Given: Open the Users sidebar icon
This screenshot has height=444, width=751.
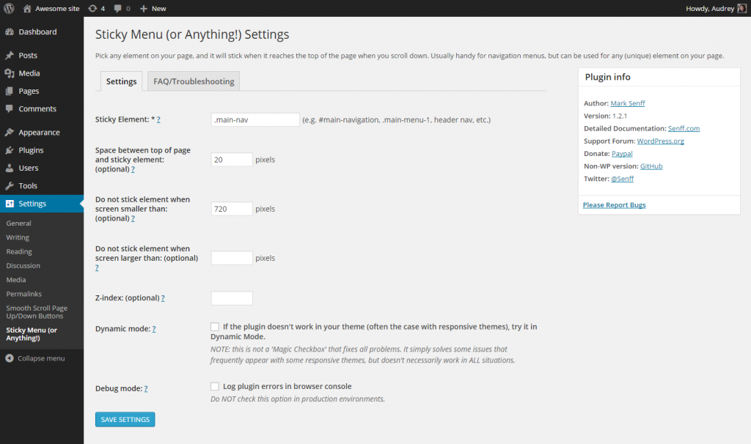Looking at the screenshot, I should pyautogui.click(x=10, y=166).
